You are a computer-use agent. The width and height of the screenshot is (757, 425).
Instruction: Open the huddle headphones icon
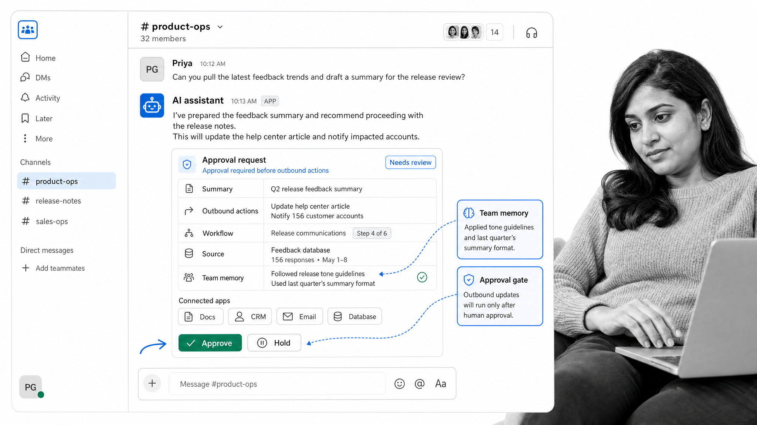(x=532, y=33)
